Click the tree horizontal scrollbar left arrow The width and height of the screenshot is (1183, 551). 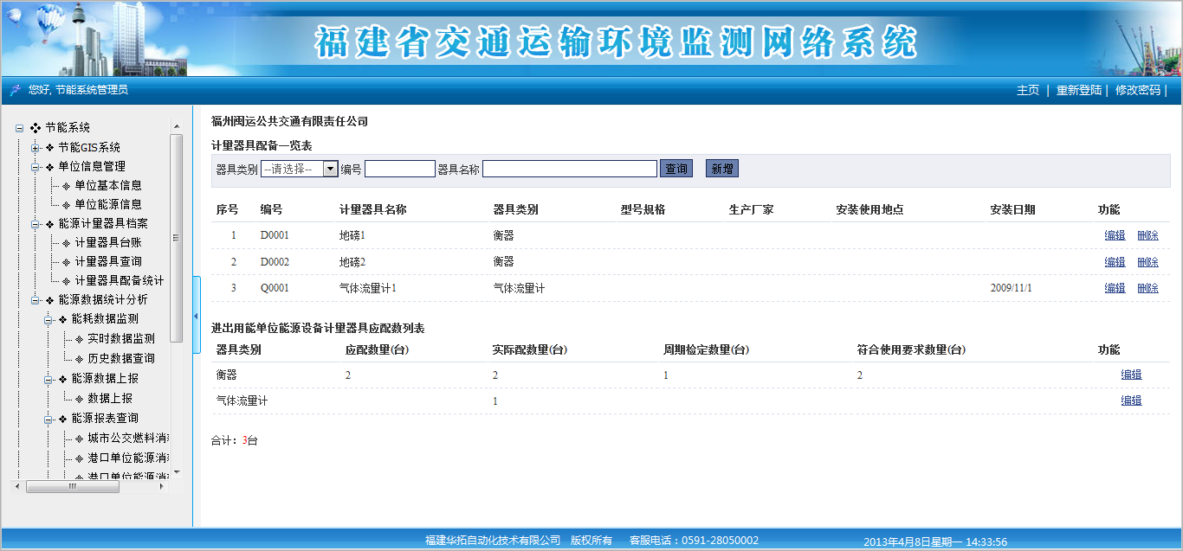coord(17,486)
